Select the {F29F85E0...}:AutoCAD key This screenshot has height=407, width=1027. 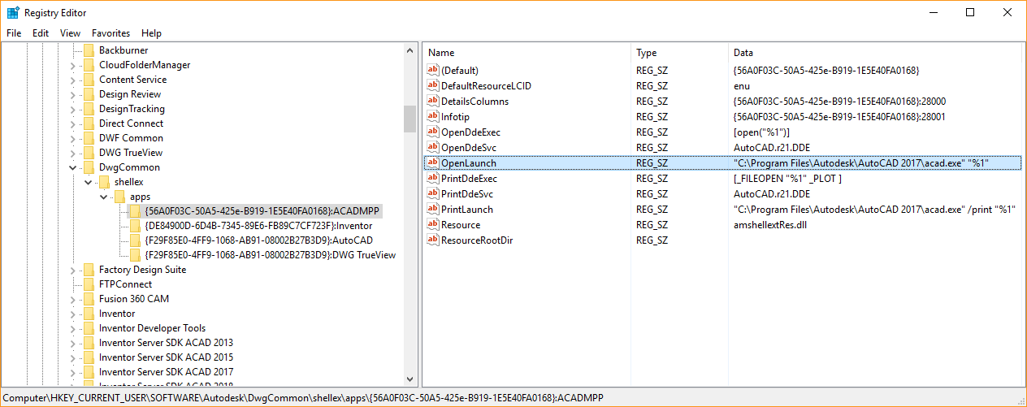[258, 240]
